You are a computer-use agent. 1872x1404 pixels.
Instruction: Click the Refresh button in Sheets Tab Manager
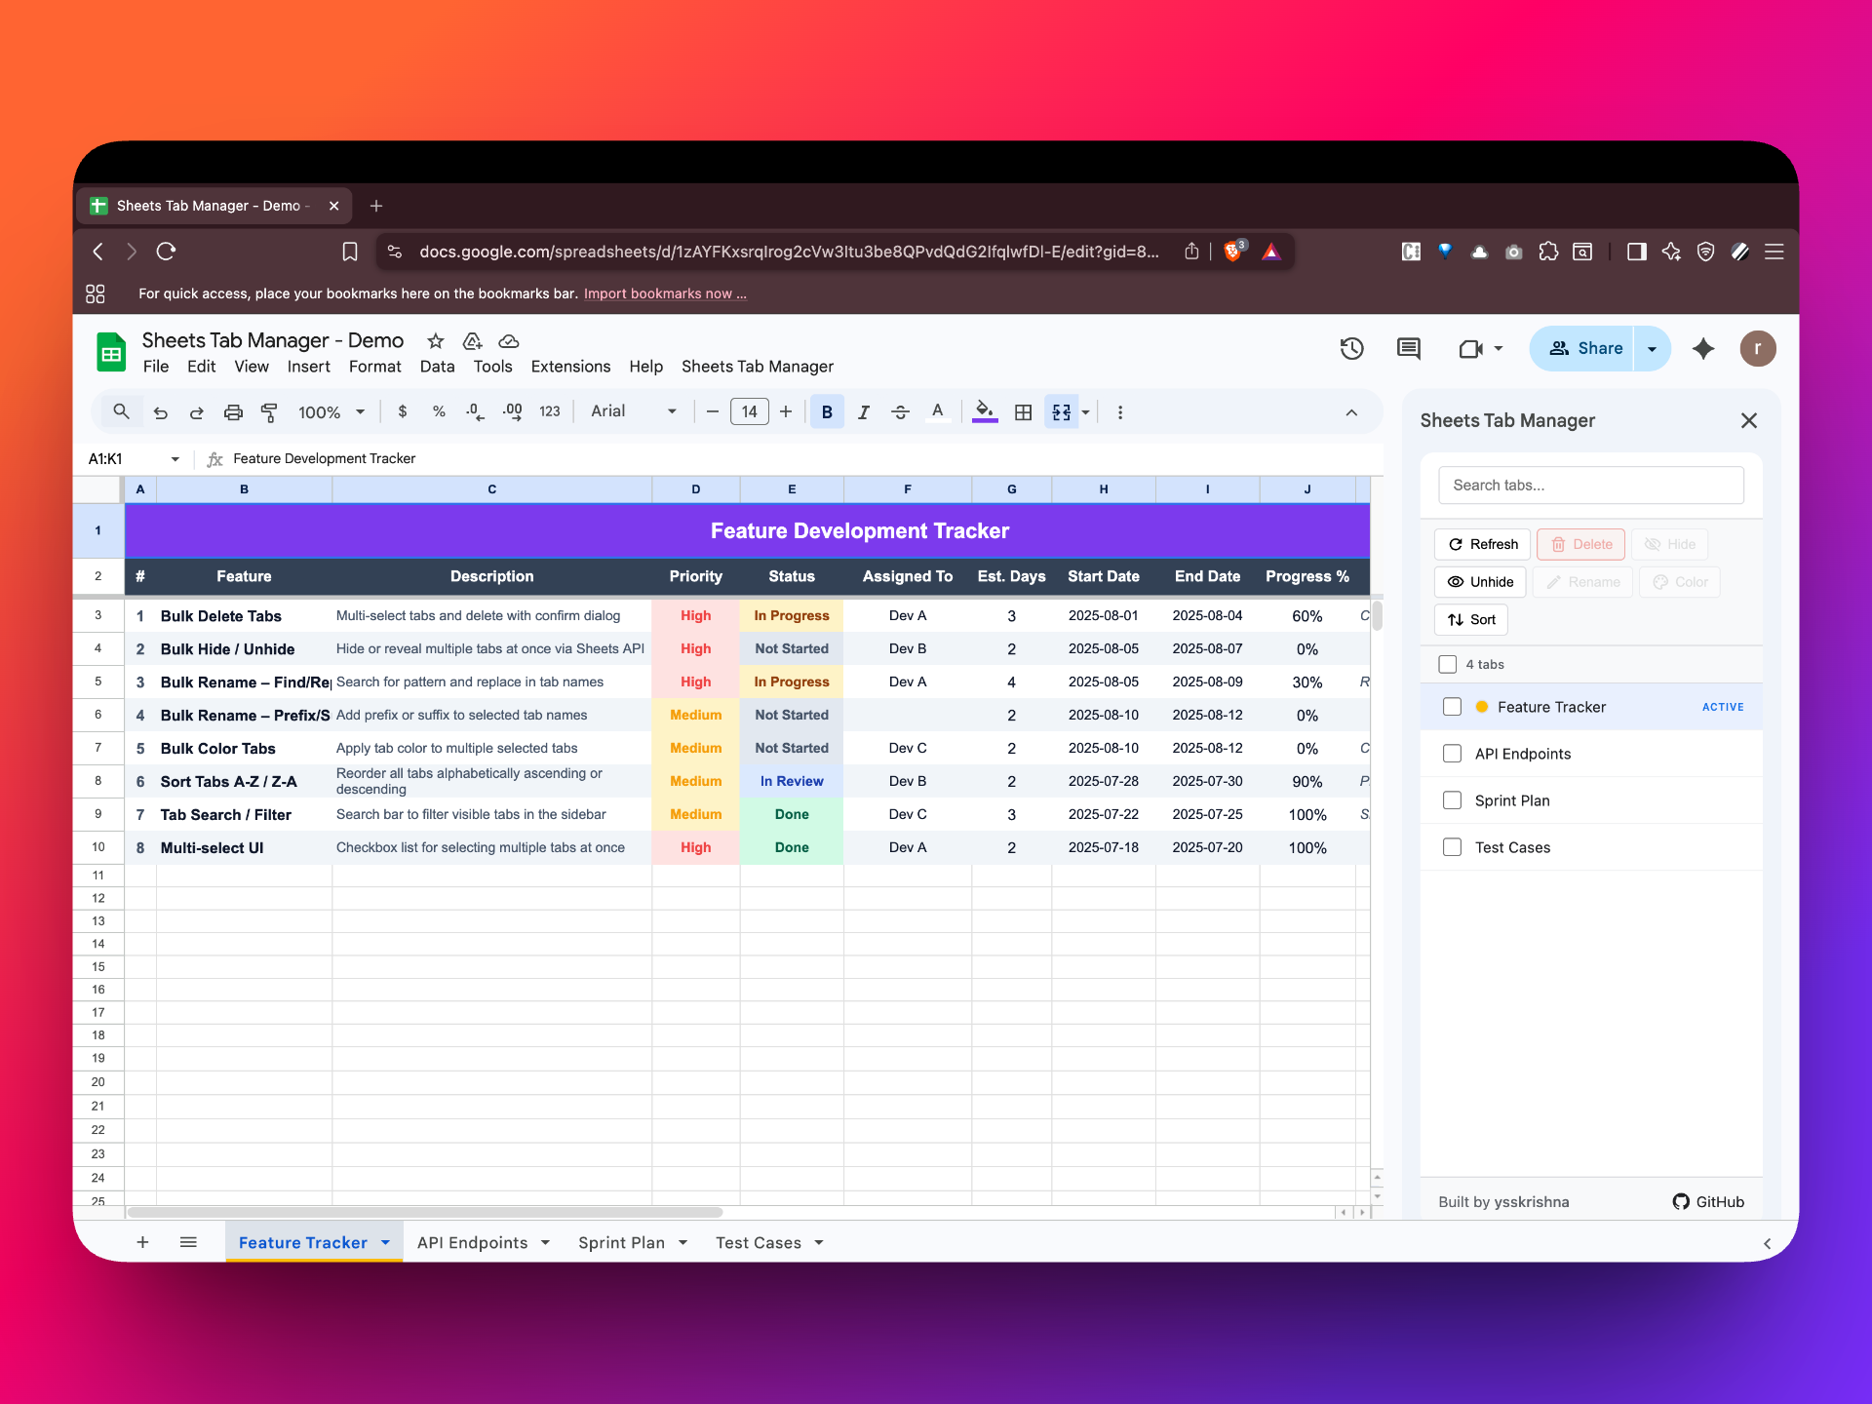click(x=1482, y=544)
